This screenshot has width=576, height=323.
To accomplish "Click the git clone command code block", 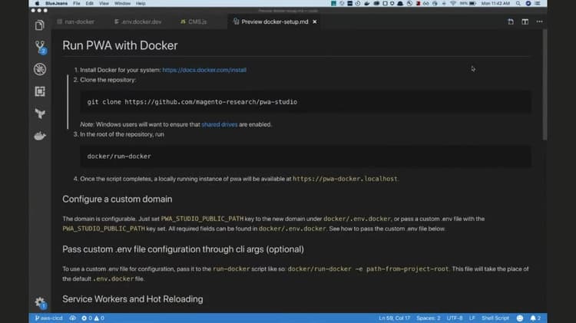I will click(x=306, y=102).
